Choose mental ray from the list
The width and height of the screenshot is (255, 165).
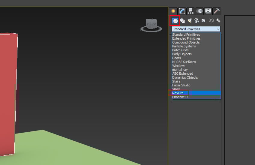click(x=196, y=70)
